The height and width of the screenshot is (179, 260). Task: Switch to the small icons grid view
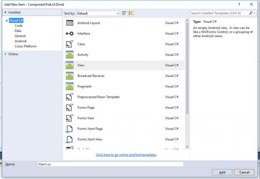pos(124,13)
